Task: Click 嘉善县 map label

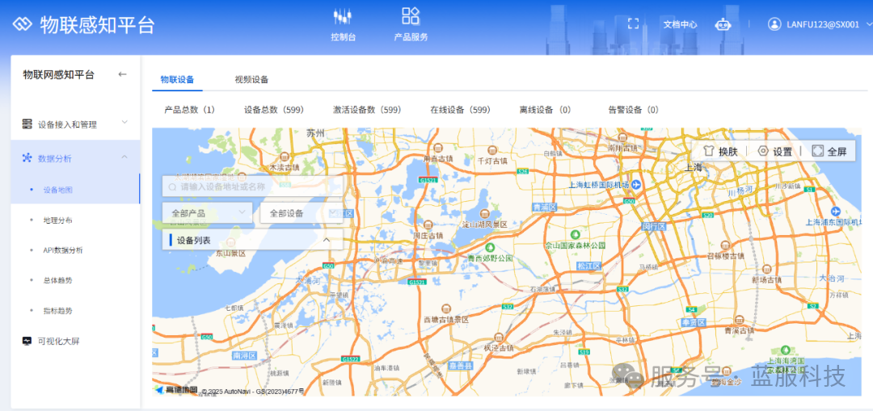Action: (x=461, y=366)
